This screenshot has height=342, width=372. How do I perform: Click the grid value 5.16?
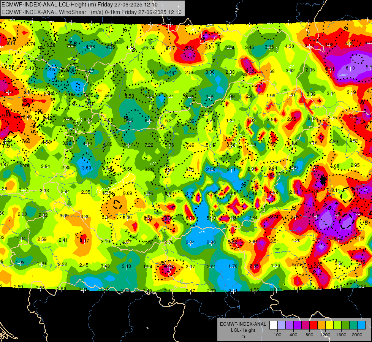point(313,142)
